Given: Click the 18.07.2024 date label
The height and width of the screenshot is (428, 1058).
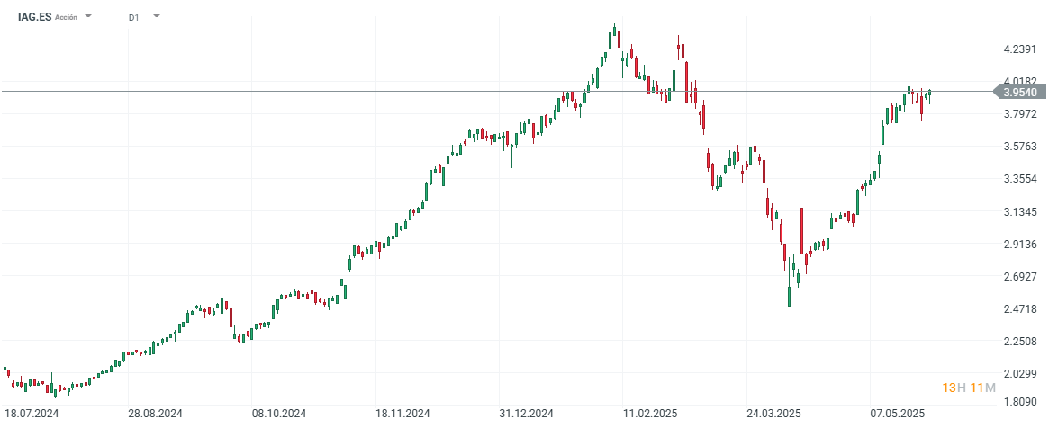Looking at the screenshot, I should 32,414.
